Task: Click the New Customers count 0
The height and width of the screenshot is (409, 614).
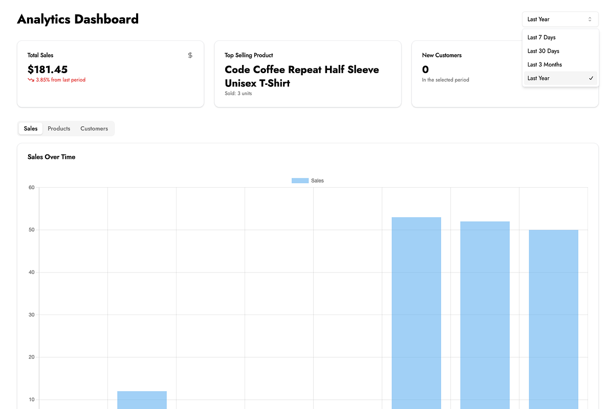Action: pyautogui.click(x=425, y=70)
